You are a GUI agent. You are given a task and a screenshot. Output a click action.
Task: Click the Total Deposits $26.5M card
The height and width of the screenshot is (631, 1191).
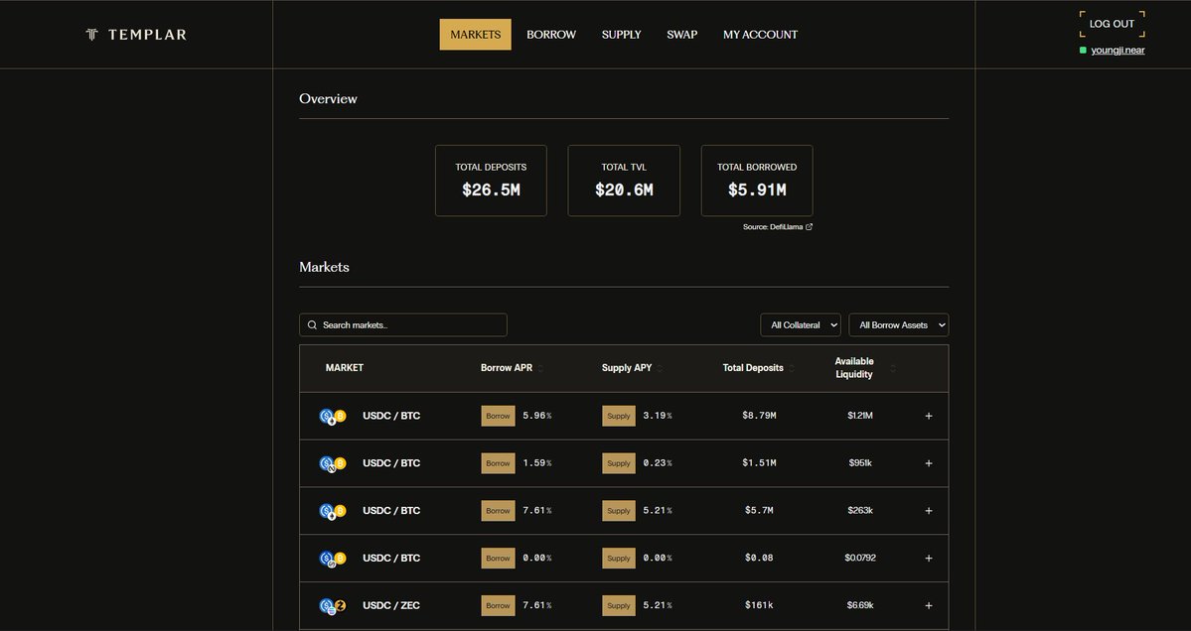coord(491,181)
